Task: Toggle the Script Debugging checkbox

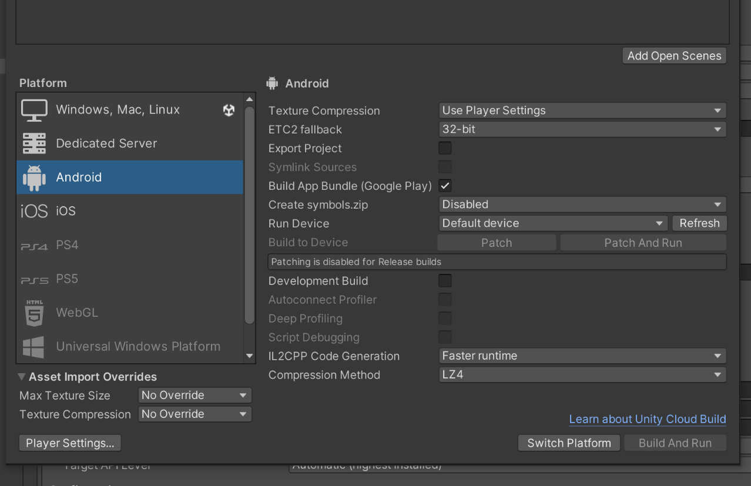Action: point(445,337)
